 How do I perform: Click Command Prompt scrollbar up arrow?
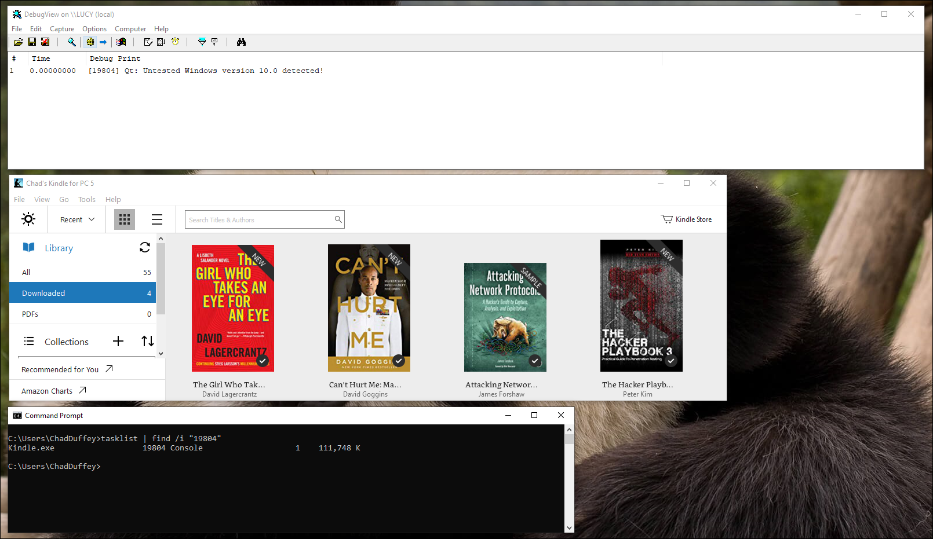pos(569,430)
